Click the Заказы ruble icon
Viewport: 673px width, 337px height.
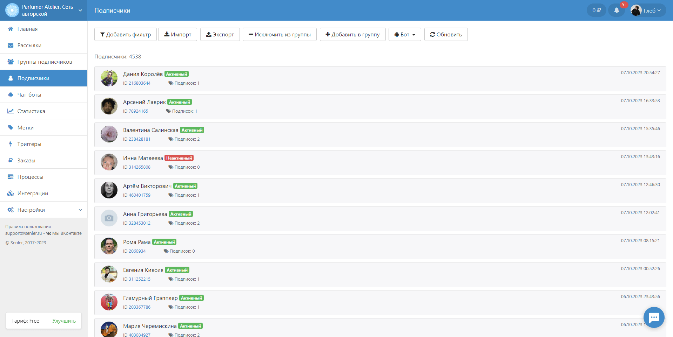point(11,160)
